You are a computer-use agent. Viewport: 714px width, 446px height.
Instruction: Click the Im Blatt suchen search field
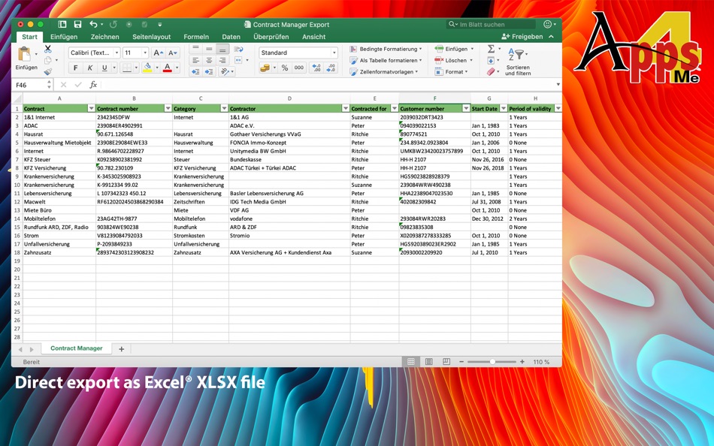[x=491, y=25]
